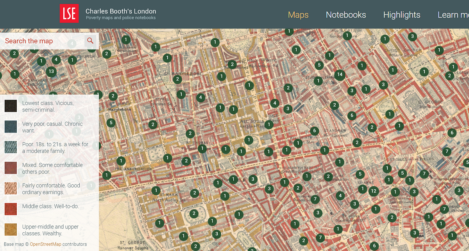Select marker 1 above Christ Church Woburn Square
Image resolution: width=469 pixels, height=251 pixels.
(385, 39)
